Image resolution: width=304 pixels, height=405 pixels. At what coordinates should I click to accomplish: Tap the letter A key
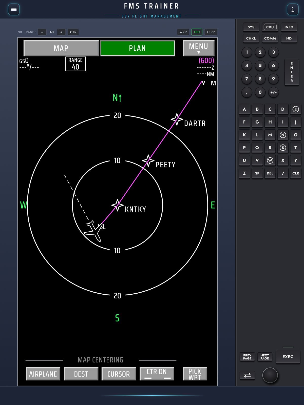(244, 109)
